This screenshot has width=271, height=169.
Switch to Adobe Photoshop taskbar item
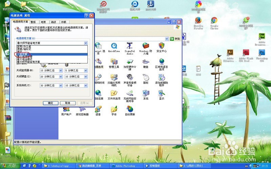[126, 166]
